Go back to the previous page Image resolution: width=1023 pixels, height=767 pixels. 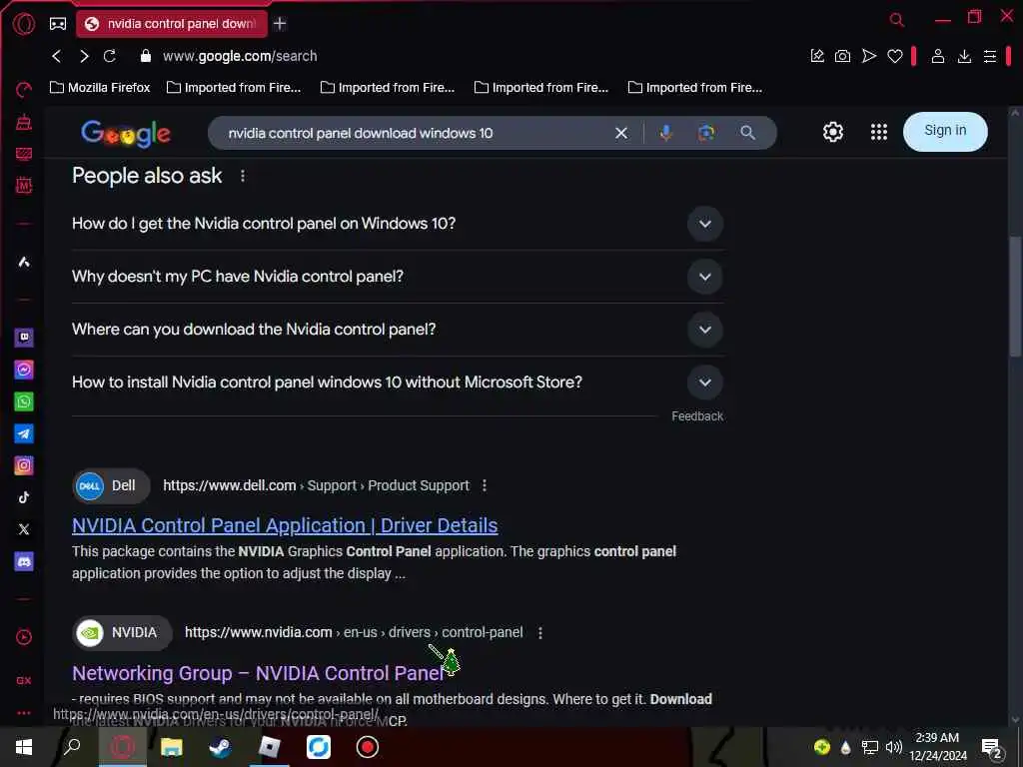pos(57,56)
